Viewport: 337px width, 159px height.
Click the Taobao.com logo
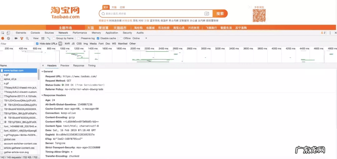[65, 13]
